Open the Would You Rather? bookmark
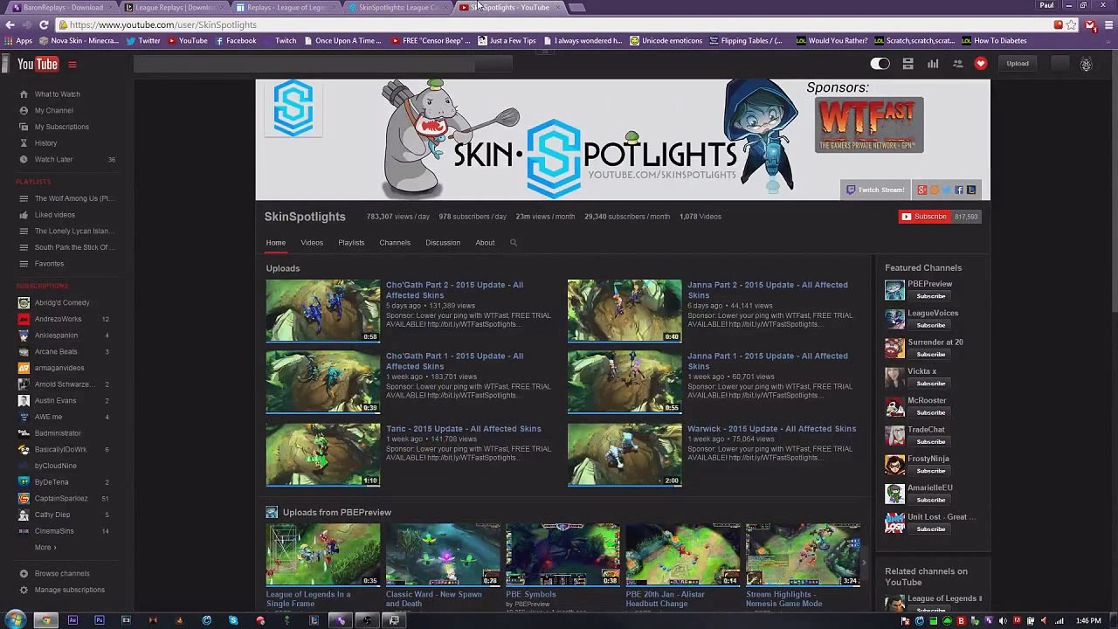Image resolution: width=1118 pixels, height=629 pixels. pyautogui.click(x=832, y=41)
